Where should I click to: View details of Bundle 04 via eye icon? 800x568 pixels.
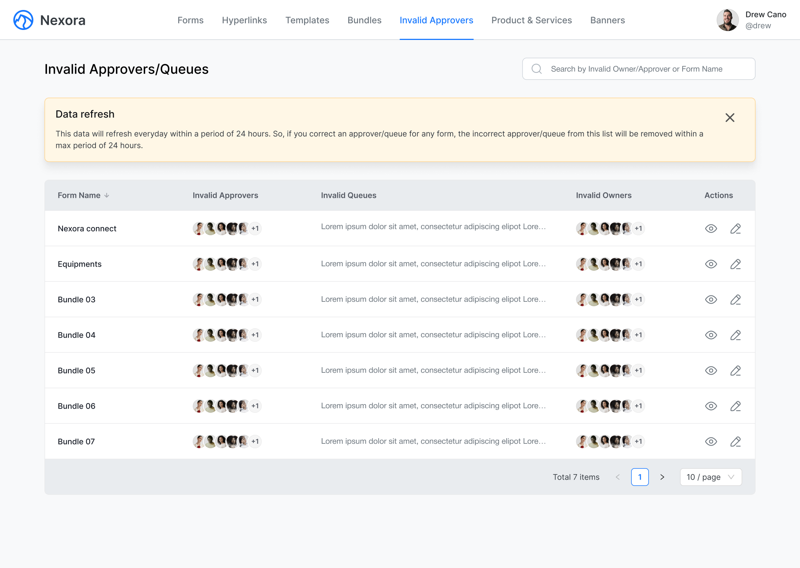[711, 335]
